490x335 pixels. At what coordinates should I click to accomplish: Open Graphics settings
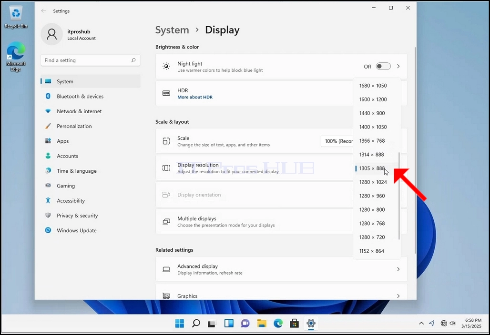(x=281, y=292)
